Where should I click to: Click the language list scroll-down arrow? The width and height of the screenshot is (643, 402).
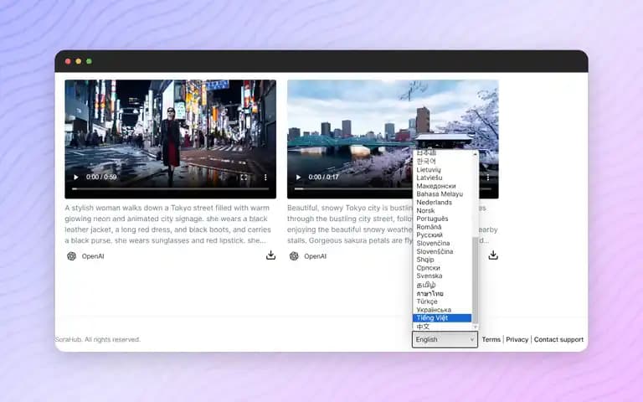[x=476, y=327]
